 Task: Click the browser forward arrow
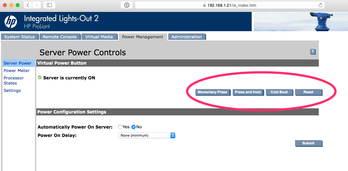coord(37,5)
